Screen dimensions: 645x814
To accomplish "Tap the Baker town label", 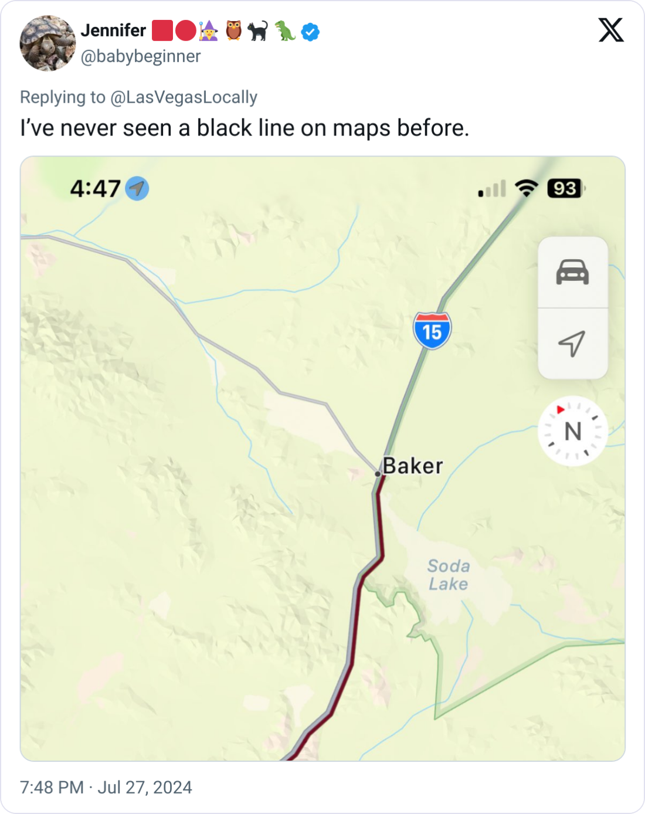I will 413,466.
